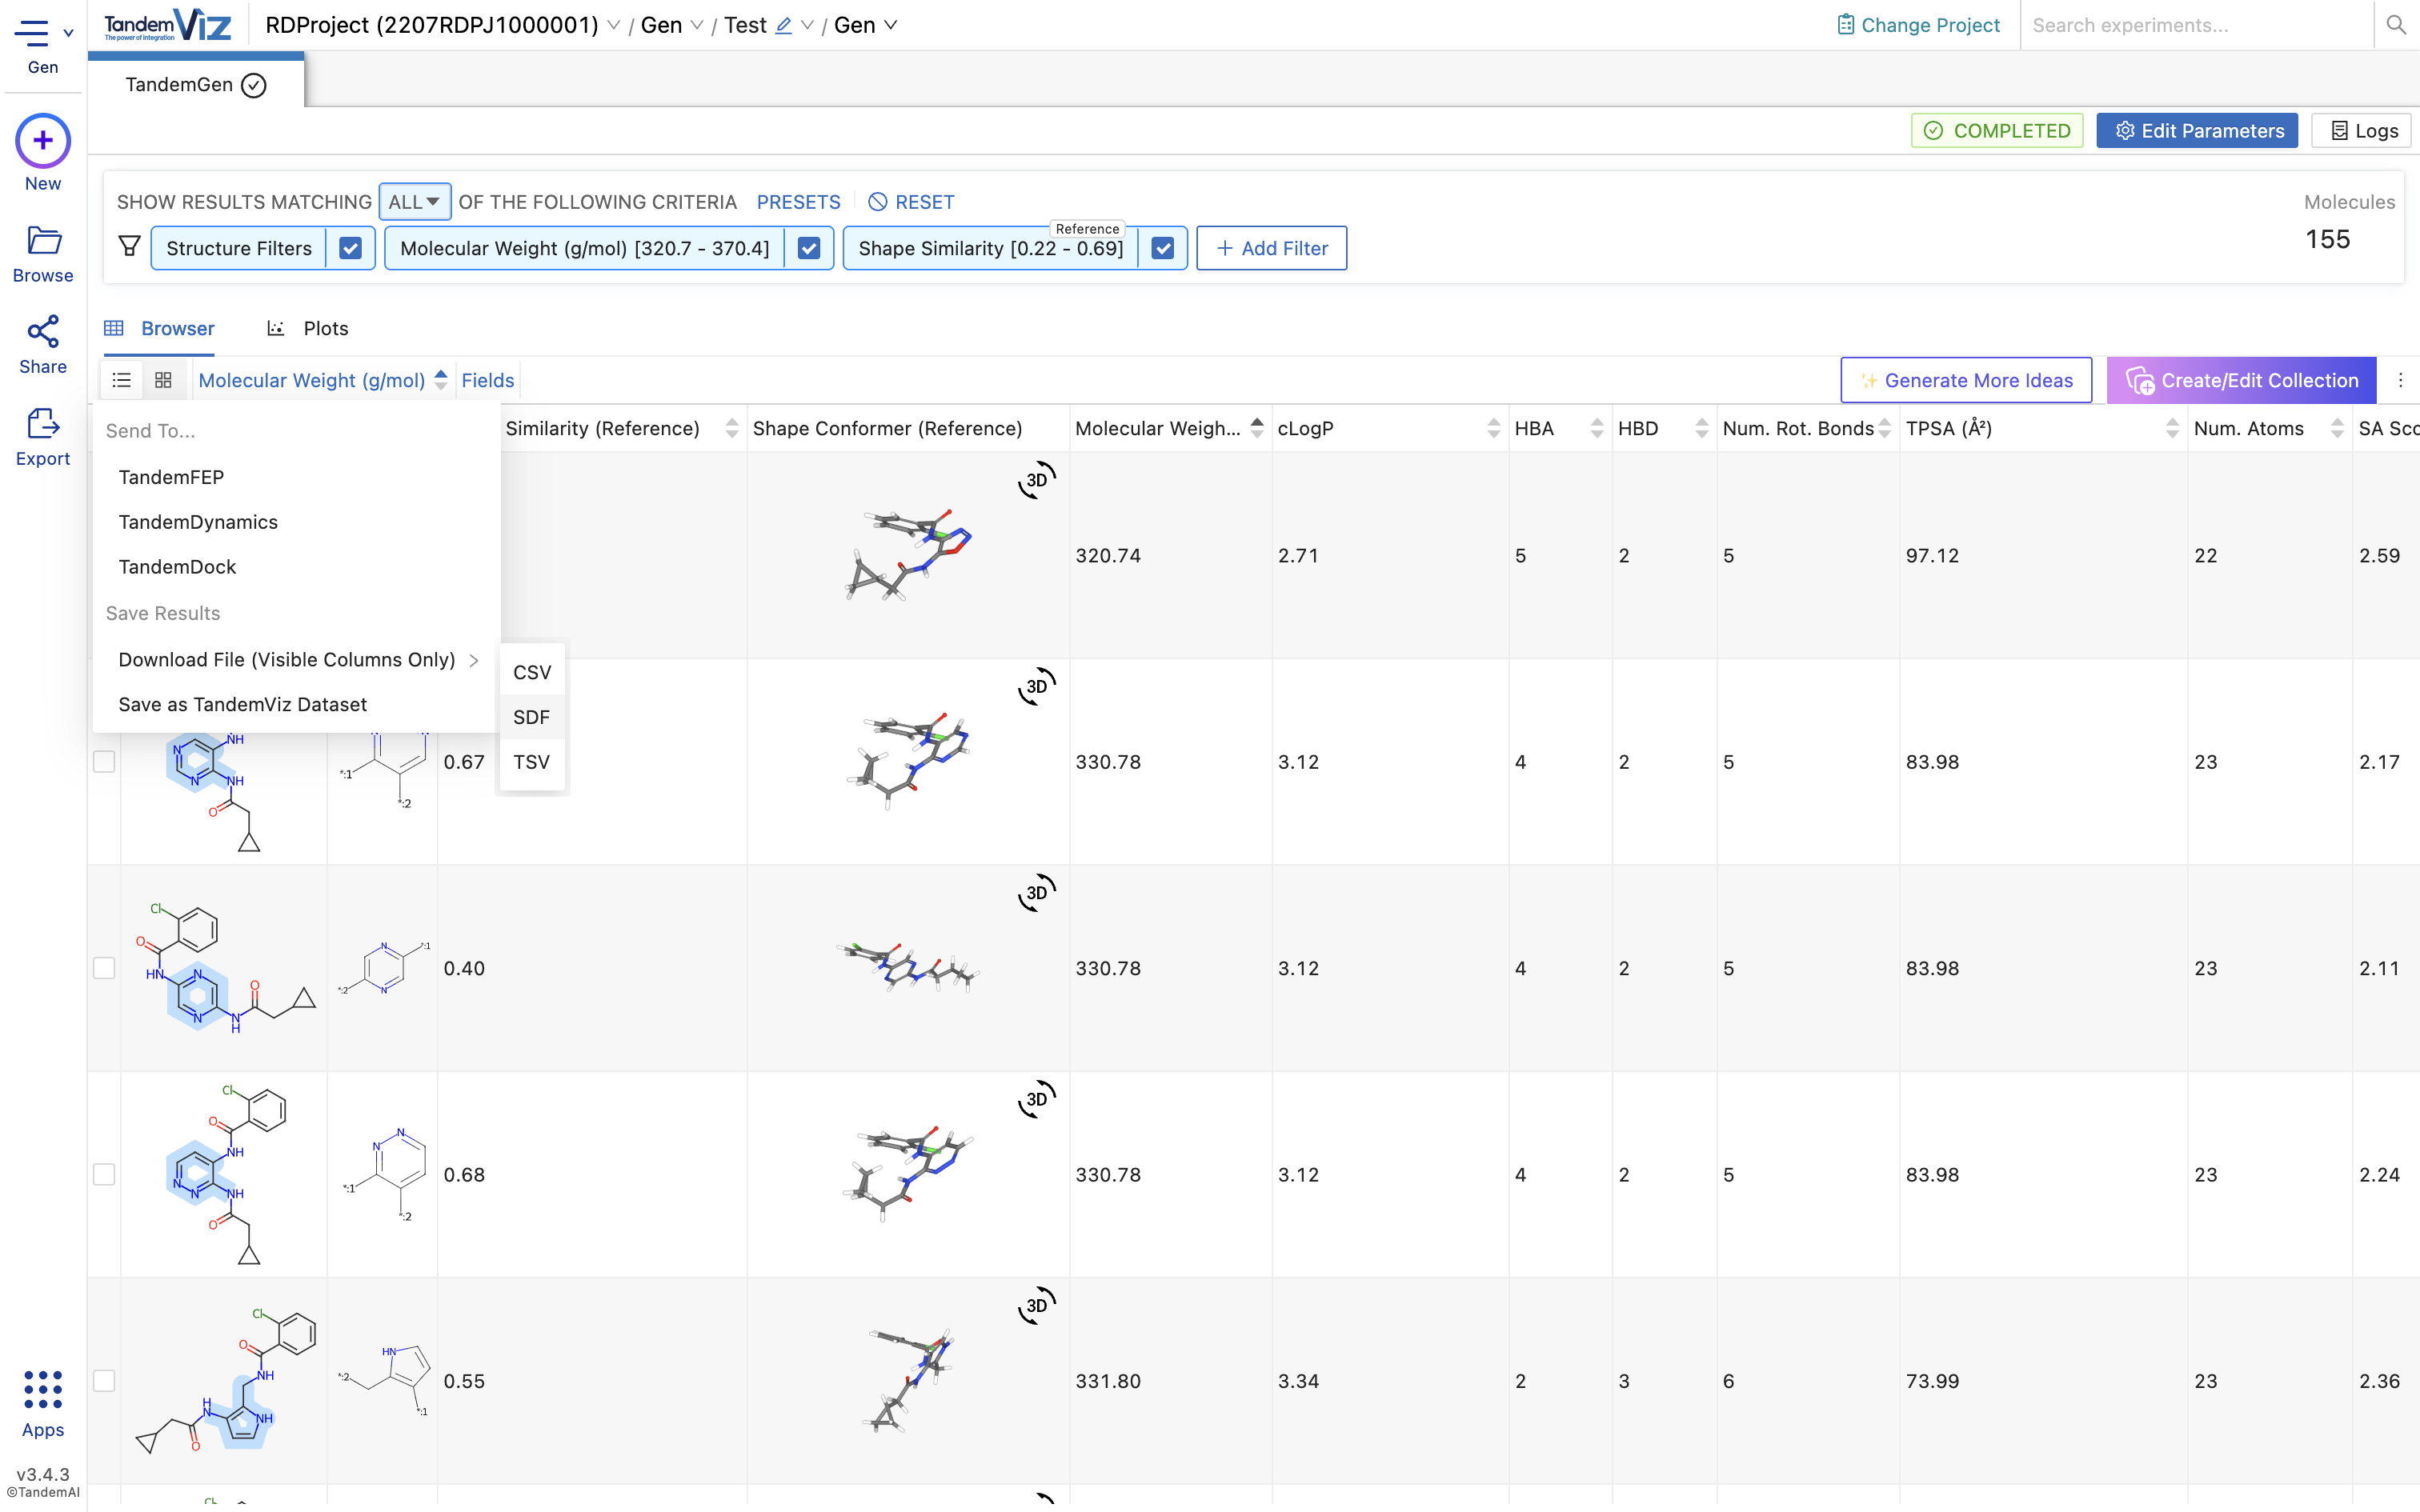Viewport: 2420px width, 1512px height.
Task: Select TandemDynamics in Send To menu
Action: (198, 522)
